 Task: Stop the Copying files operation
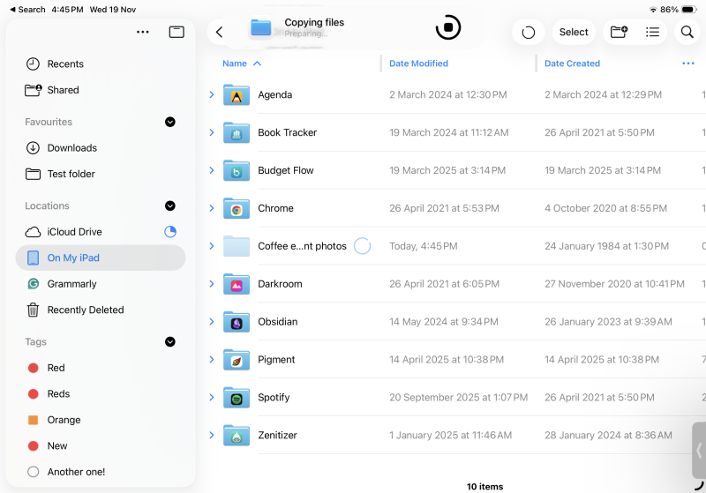pyautogui.click(x=448, y=27)
